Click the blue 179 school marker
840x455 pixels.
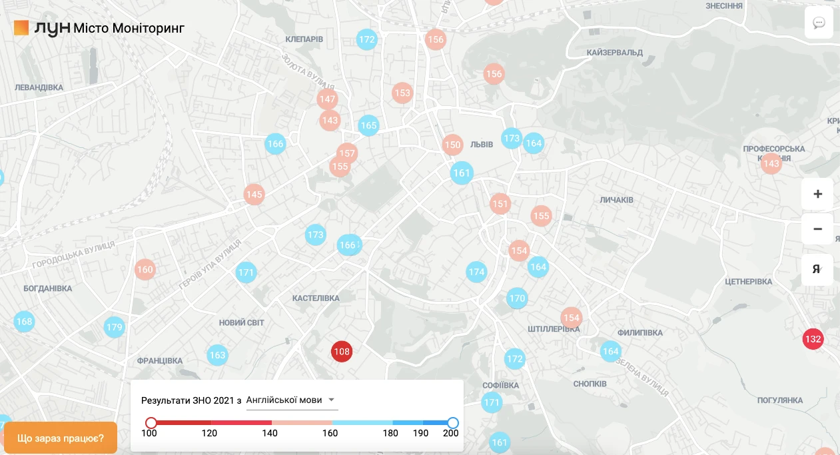(115, 327)
